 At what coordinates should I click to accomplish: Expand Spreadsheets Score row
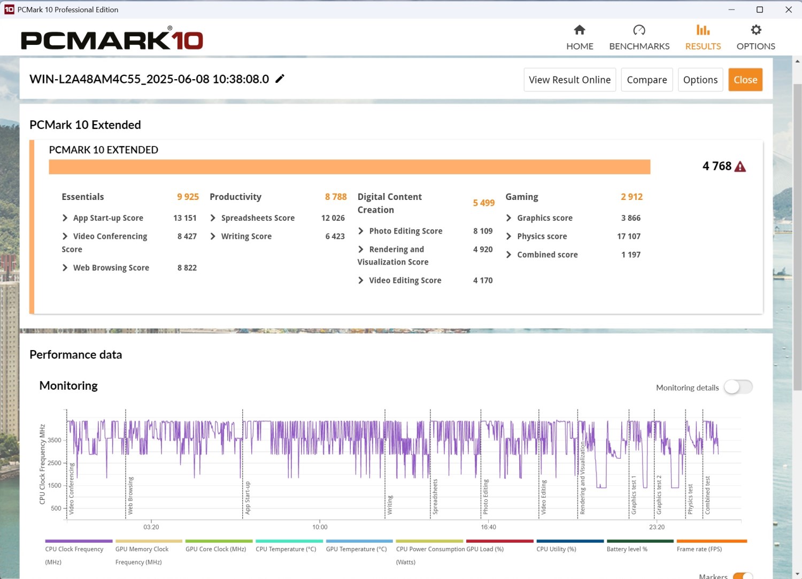213,218
